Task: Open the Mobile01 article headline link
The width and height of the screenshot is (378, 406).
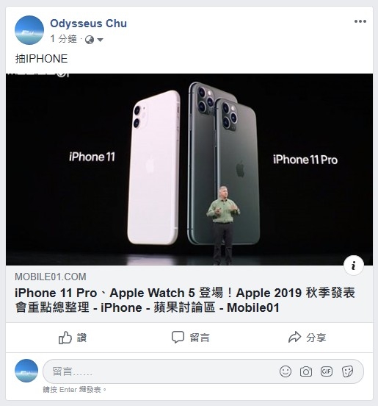Action: click(185, 300)
